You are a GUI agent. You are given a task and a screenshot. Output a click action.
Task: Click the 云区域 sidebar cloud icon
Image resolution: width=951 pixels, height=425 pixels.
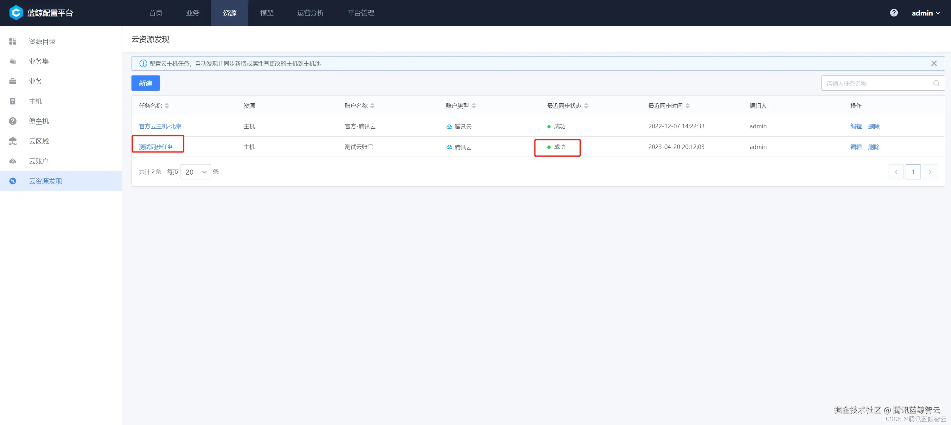(13, 141)
